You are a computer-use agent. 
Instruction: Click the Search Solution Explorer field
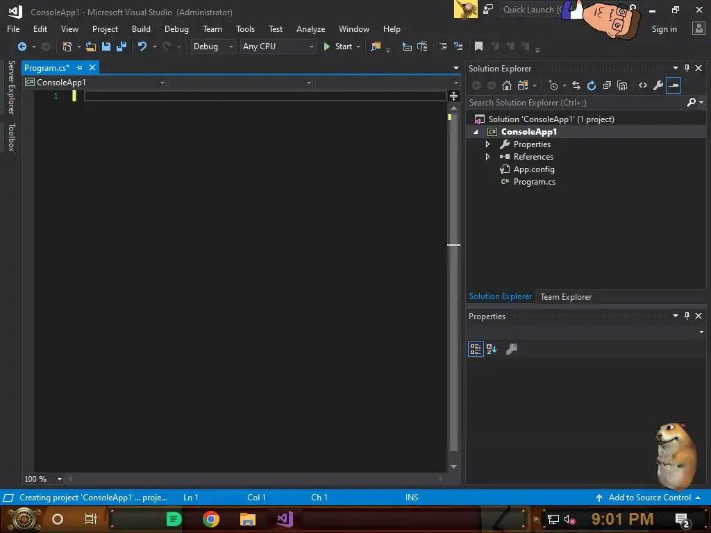point(576,103)
